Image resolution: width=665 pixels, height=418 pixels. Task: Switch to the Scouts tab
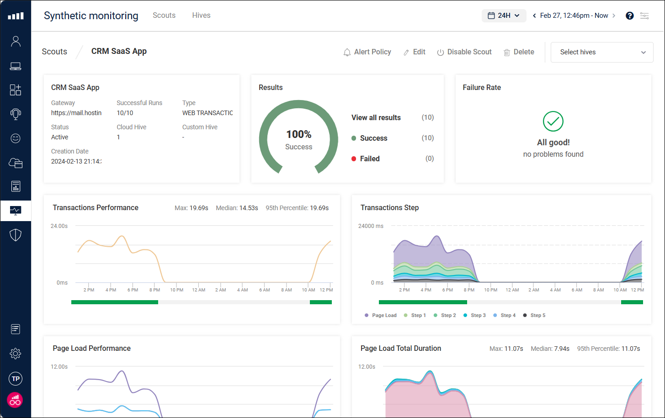tap(164, 16)
